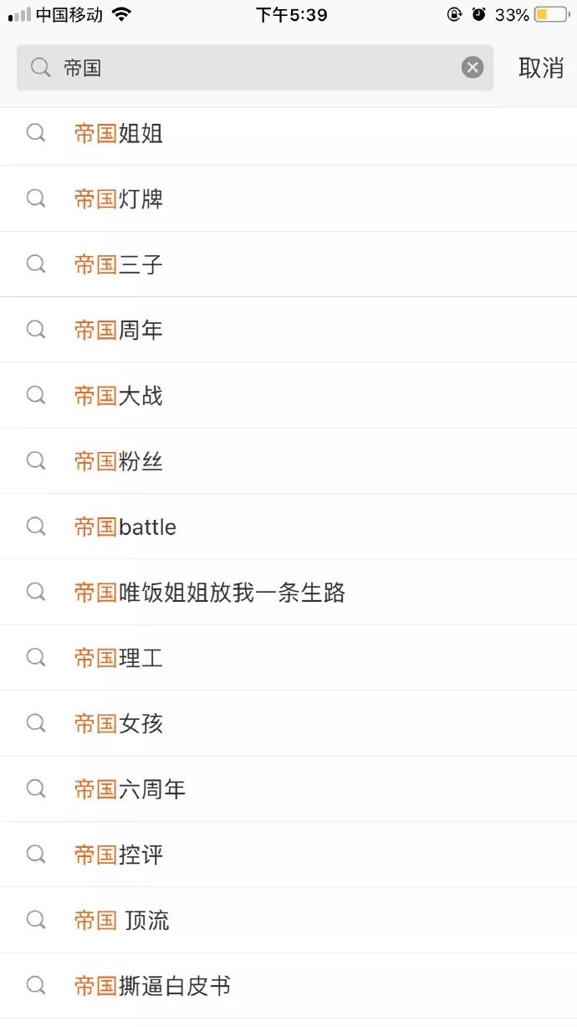Screen dimensions: 577x1027
Task: Open the 帝国粉丝 suggestion
Action: (119, 461)
